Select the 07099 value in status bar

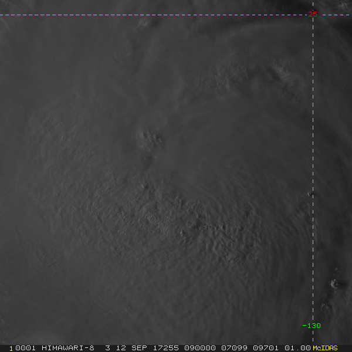point(234,348)
